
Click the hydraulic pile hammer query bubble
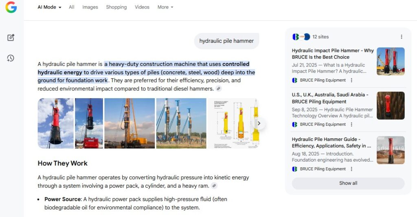click(226, 41)
